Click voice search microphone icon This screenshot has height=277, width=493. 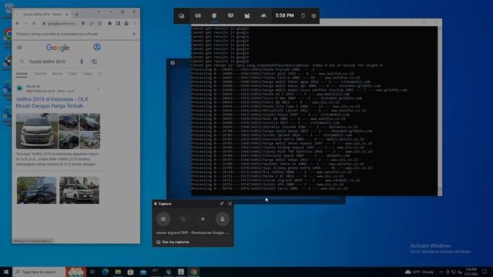point(82,62)
